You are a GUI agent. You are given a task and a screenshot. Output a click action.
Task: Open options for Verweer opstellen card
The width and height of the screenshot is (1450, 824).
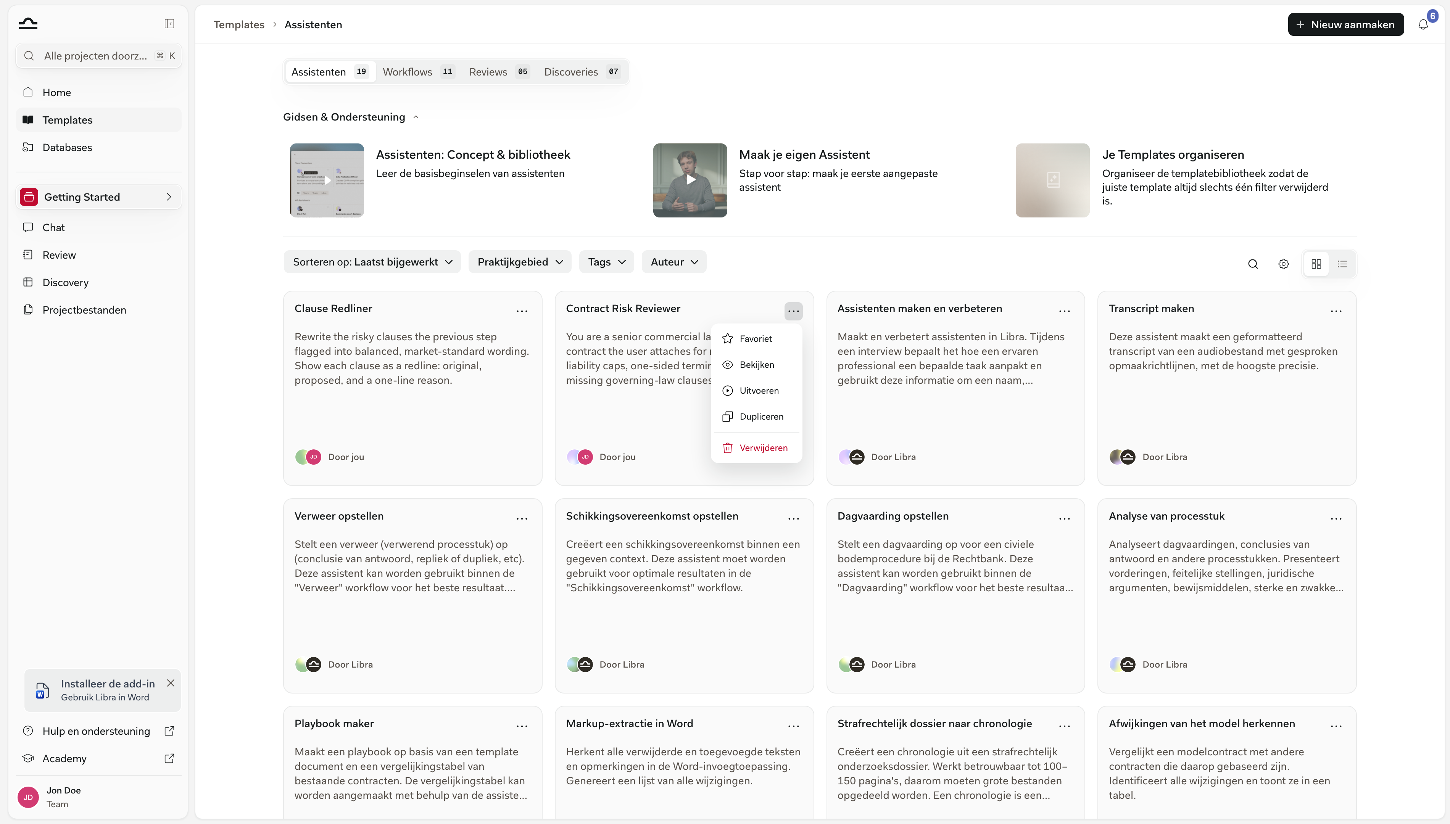[x=522, y=518]
